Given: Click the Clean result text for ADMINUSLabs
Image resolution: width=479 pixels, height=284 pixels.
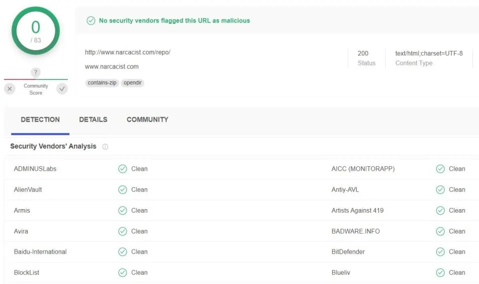Looking at the screenshot, I should click(139, 169).
